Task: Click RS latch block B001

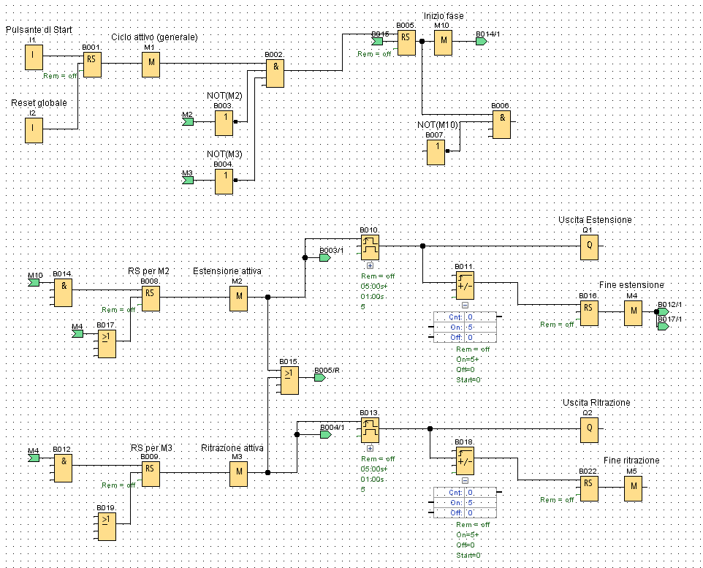Action: [92, 64]
